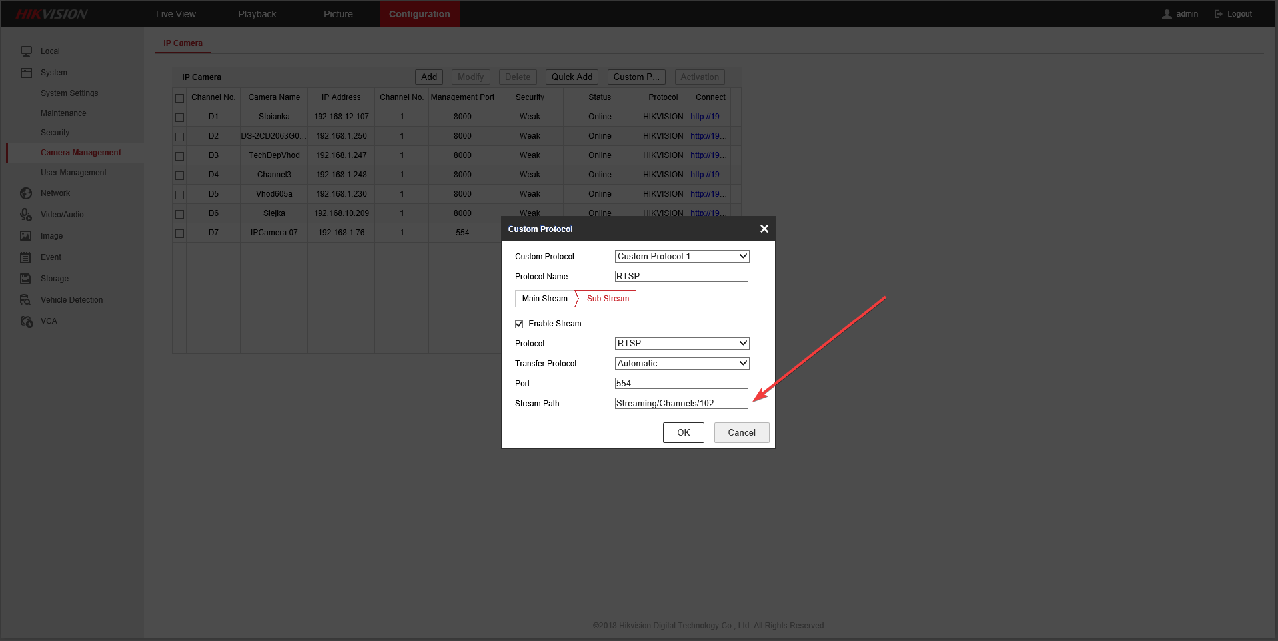Open System Settings in sidebar

click(x=69, y=93)
